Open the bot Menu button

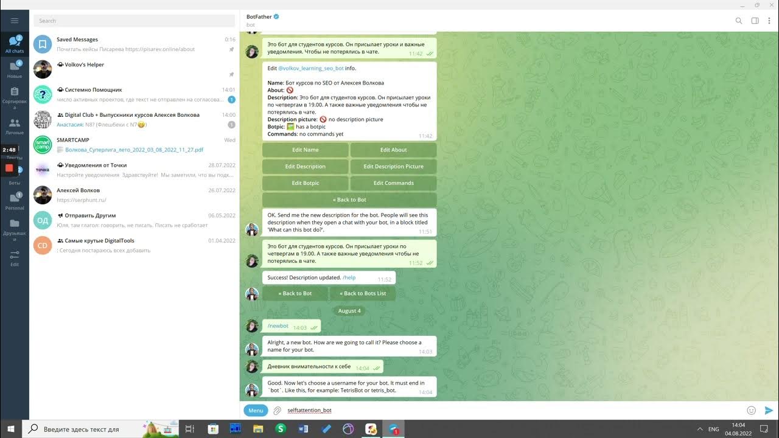pyautogui.click(x=256, y=411)
